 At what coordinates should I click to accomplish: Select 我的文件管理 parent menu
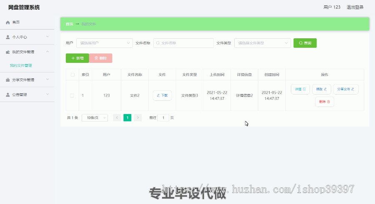(x=27, y=52)
